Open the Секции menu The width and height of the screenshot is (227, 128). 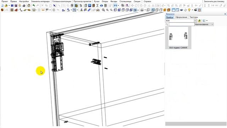coord(137,1)
